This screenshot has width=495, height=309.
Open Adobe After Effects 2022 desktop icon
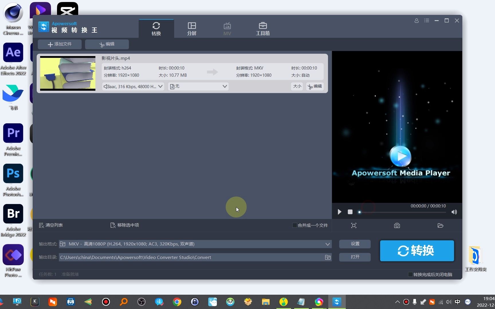(x=13, y=59)
